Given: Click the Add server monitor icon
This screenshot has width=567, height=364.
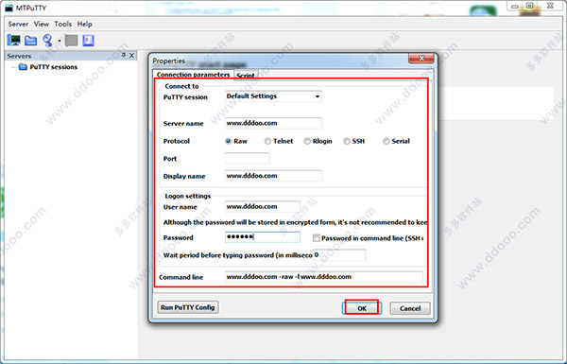Looking at the screenshot, I should pos(14,40).
